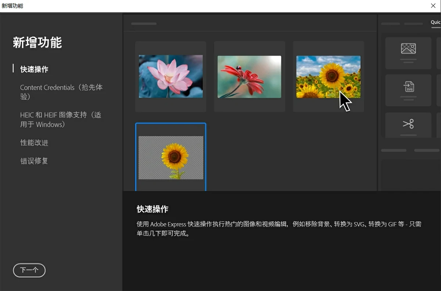Click the first placeholder tab left of Quick
Image resolution: width=441 pixels, height=291 pixels.
pos(390,24)
